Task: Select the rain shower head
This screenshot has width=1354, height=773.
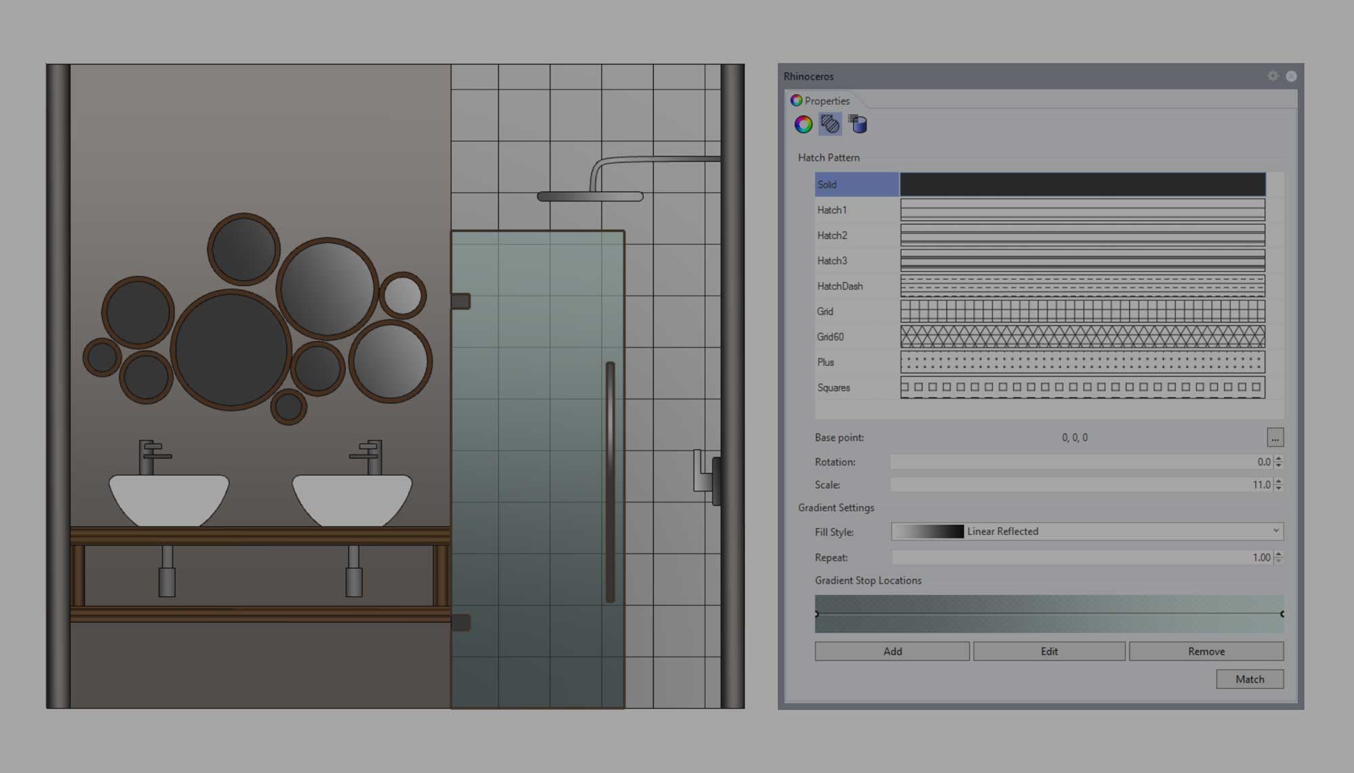Action: [590, 196]
